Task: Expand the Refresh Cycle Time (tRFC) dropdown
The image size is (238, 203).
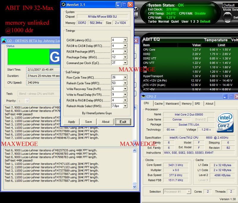Action: point(125,83)
